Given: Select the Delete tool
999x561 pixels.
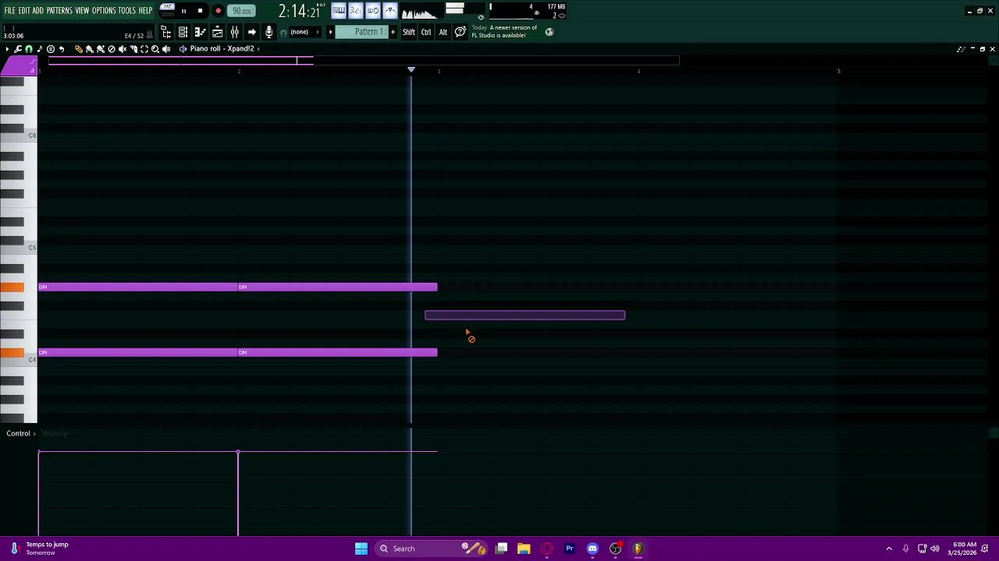Looking at the screenshot, I should (x=112, y=49).
